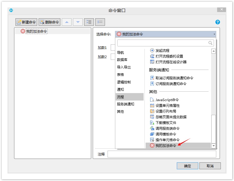Click the 注释 comment input field
The image size is (234, 181).
(162, 154)
